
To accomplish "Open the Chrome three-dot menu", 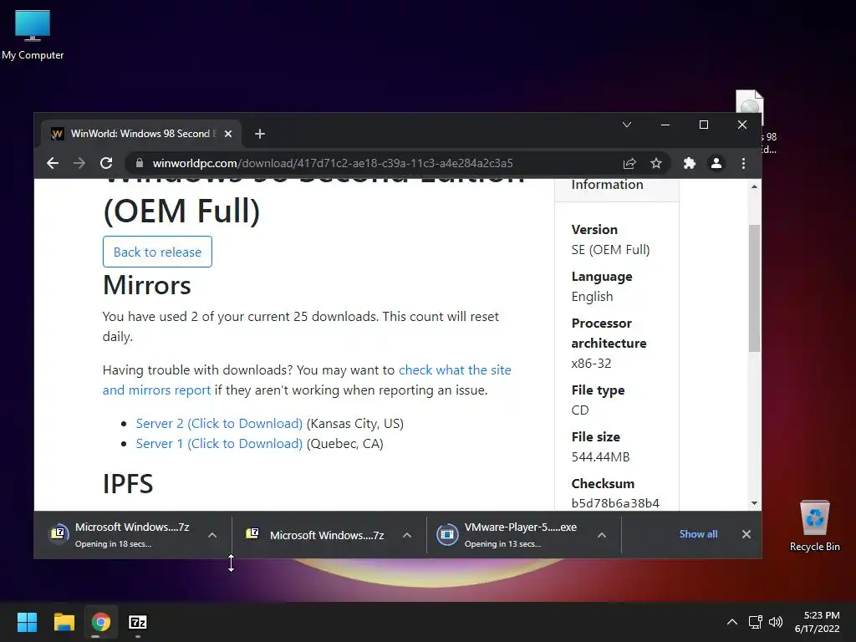I will coord(743,163).
